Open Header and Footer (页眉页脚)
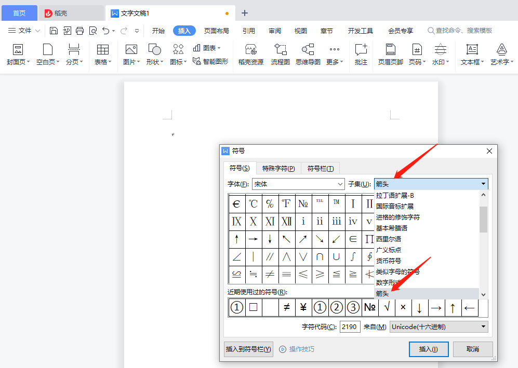518x368 pixels. (391, 54)
